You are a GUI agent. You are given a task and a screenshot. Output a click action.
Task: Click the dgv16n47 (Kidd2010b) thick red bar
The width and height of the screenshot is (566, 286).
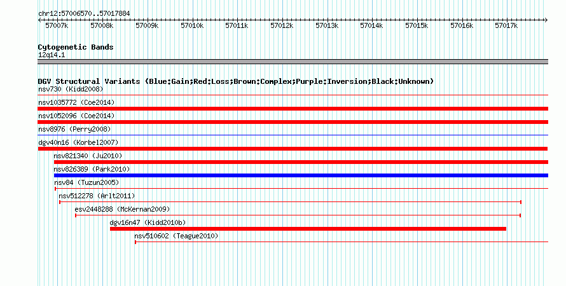(x=308, y=229)
